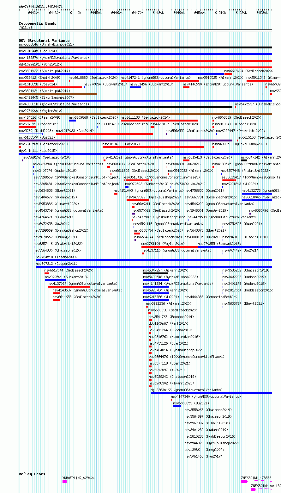Click the nsv970854 (Sudmant2013) label
This screenshot has height=493, width=281.
pos(105,84)
